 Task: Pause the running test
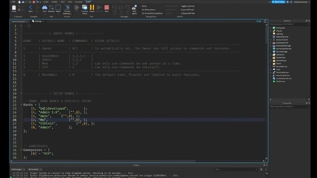pos(92,8)
